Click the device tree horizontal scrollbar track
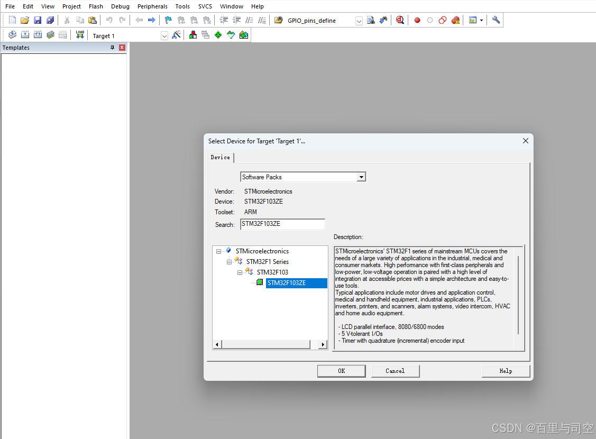Viewport: 596px width, 439px height. pos(270,344)
